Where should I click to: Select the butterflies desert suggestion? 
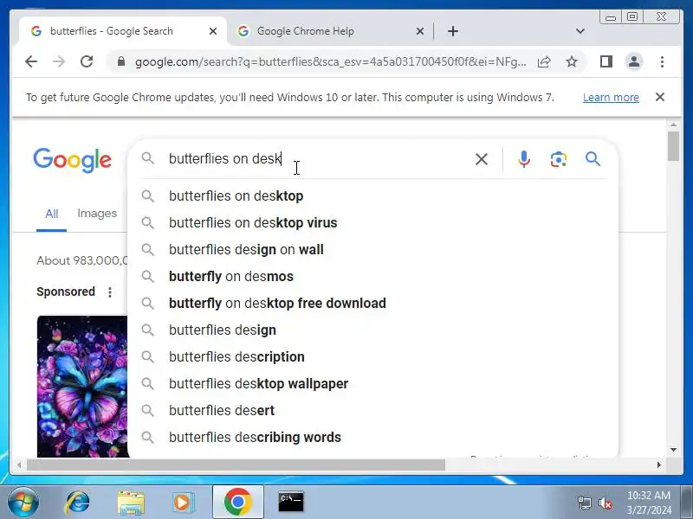(x=372, y=410)
